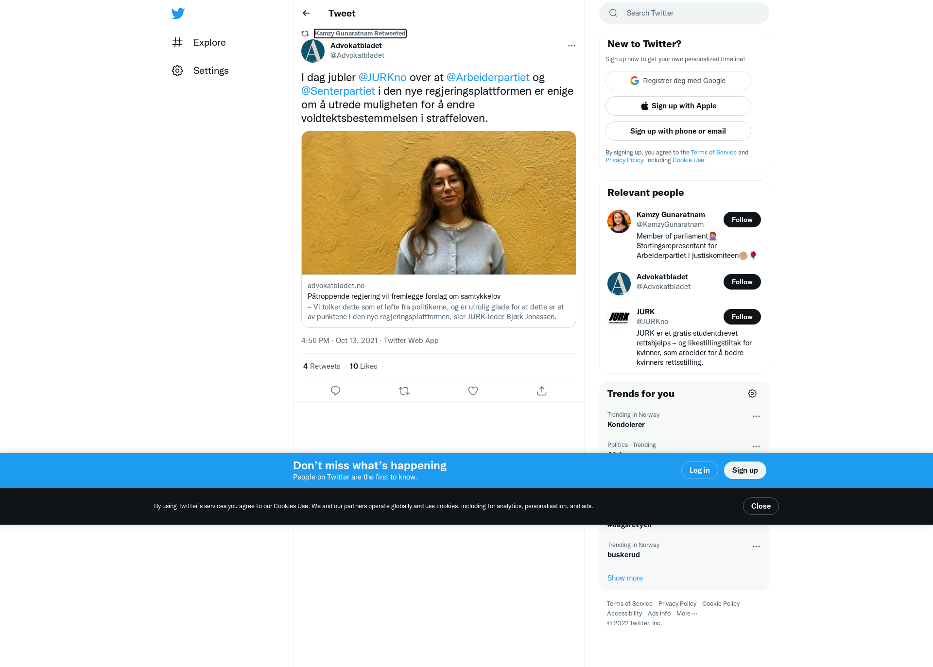Follow the JURK account

pos(742,317)
